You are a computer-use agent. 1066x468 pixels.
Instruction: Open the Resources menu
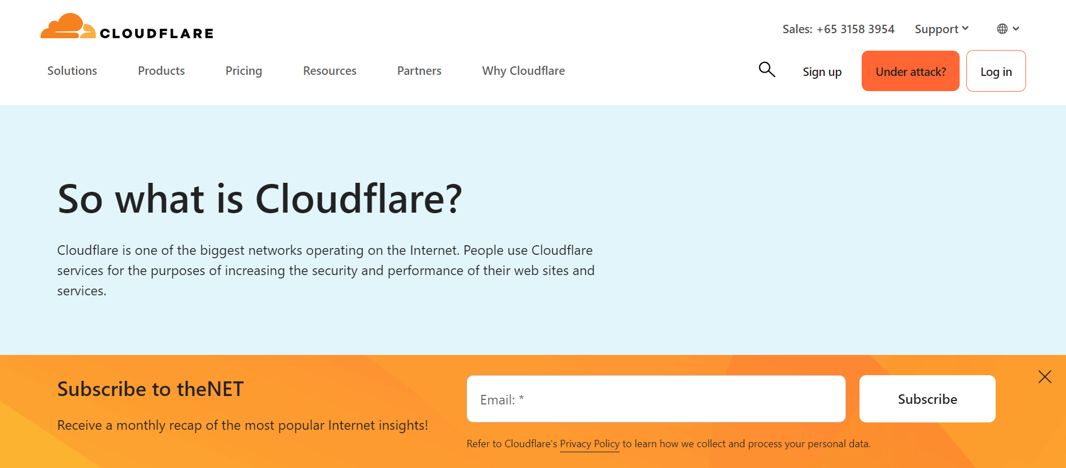[x=330, y=71]
